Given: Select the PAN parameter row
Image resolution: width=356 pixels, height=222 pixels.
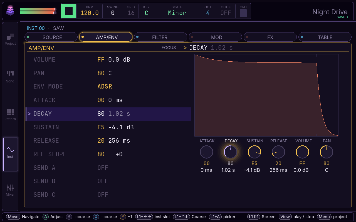Looking at the screenshot, I should click(x=108, y=73).
